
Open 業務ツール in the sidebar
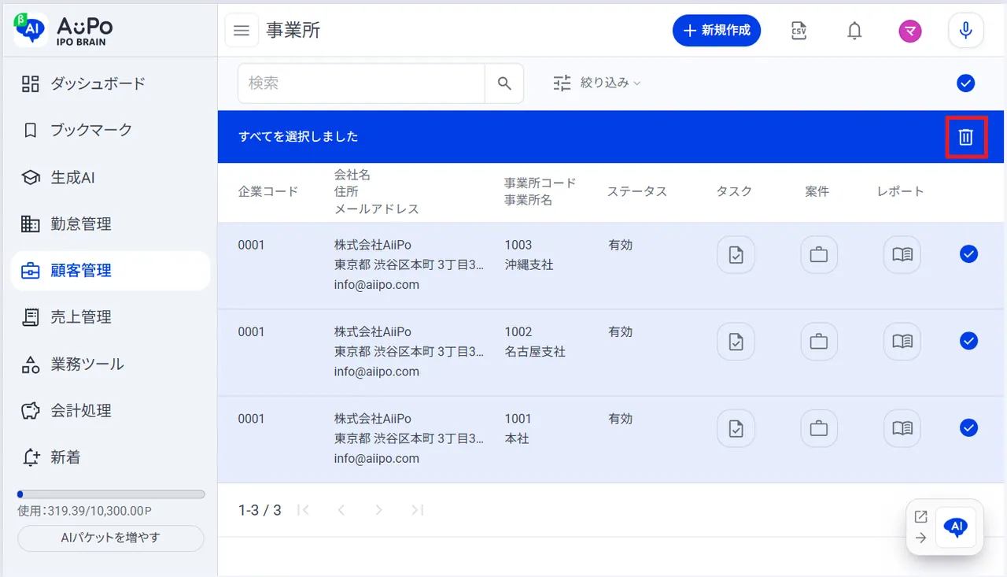(x=111, y=364)
